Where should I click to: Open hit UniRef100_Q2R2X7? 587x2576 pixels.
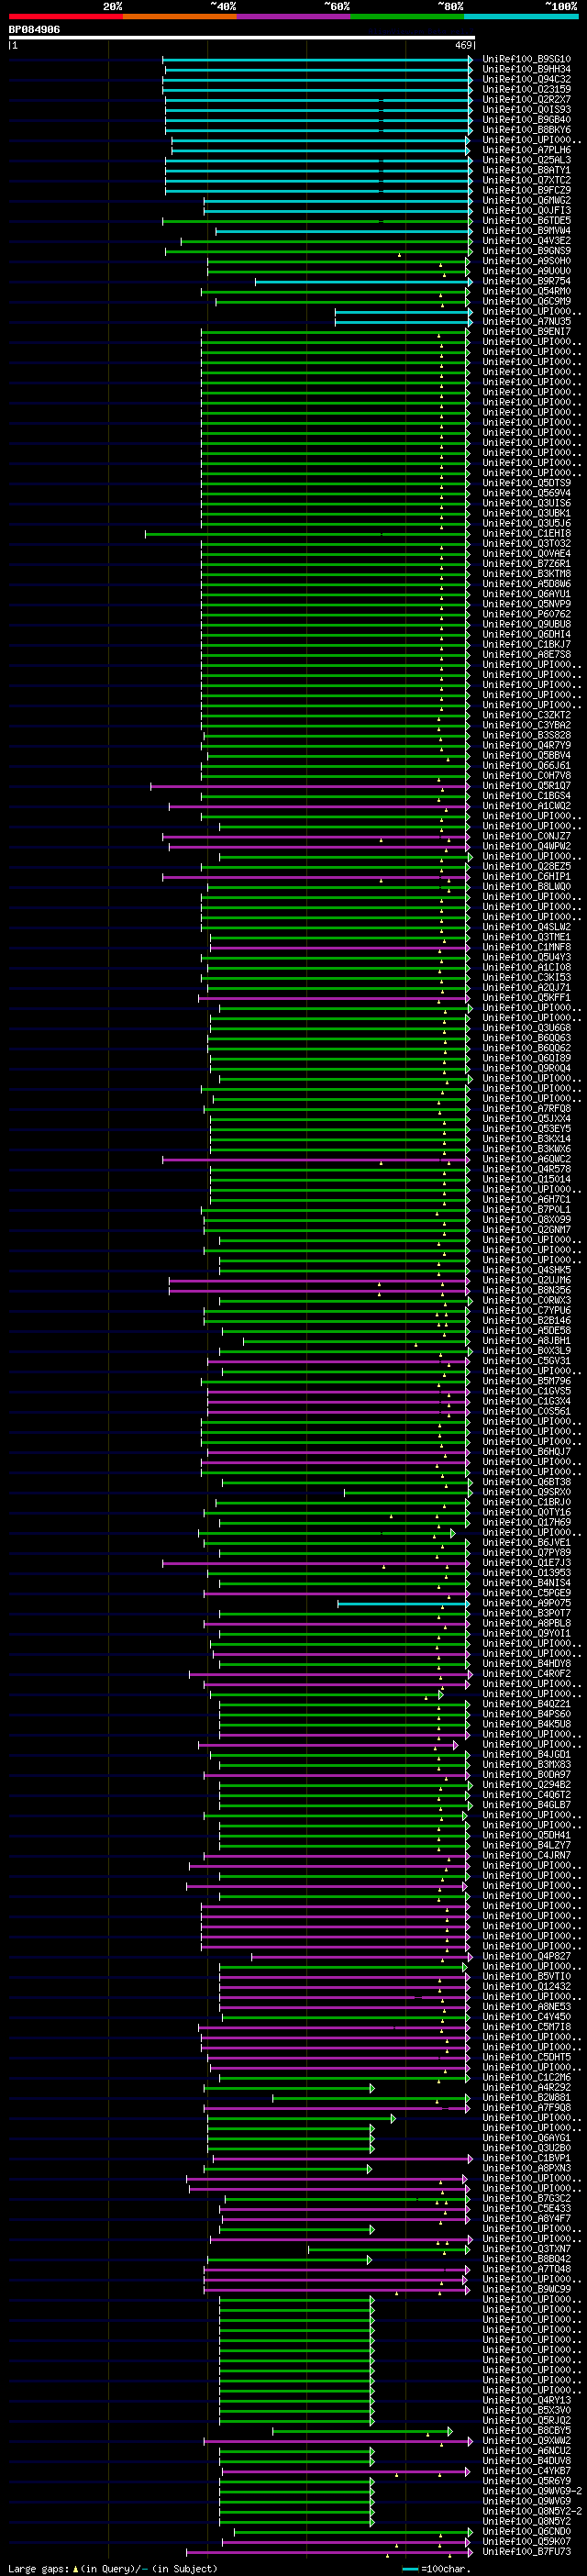click(x=526, y=99)
